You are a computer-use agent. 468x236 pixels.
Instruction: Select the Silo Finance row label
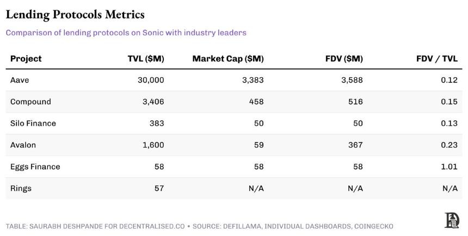pos(33,123)
